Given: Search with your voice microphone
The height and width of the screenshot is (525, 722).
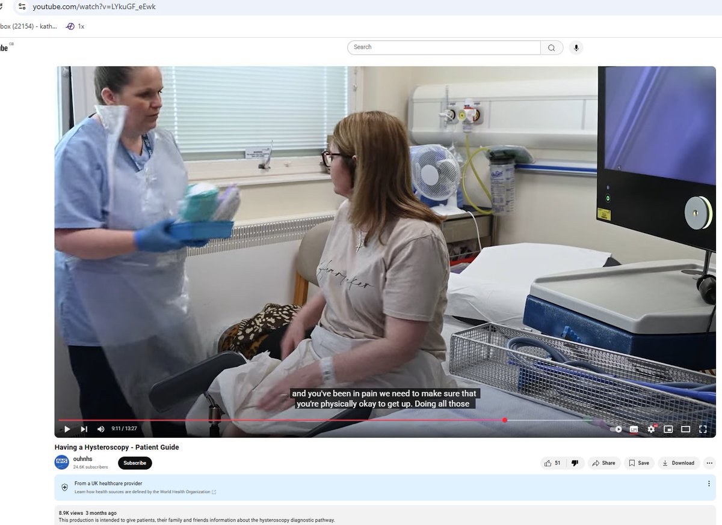Looking at the screenshot, I should point(576,48).
